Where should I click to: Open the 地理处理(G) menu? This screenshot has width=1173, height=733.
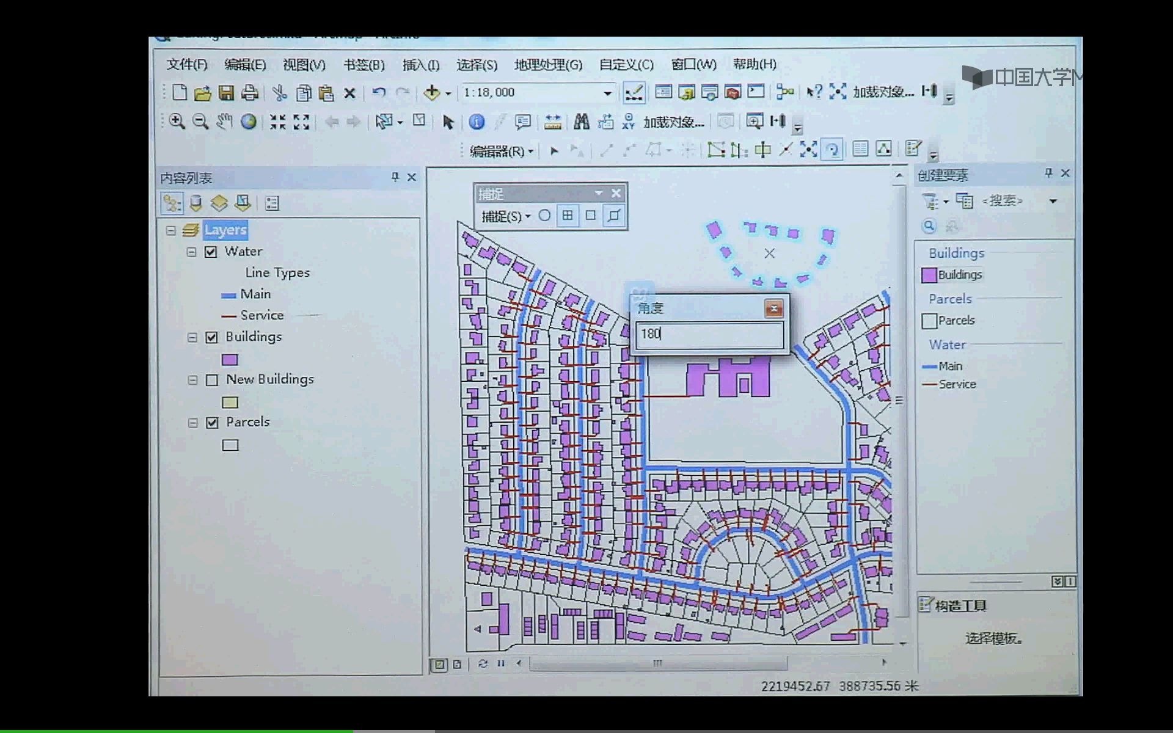pos(548,65)
